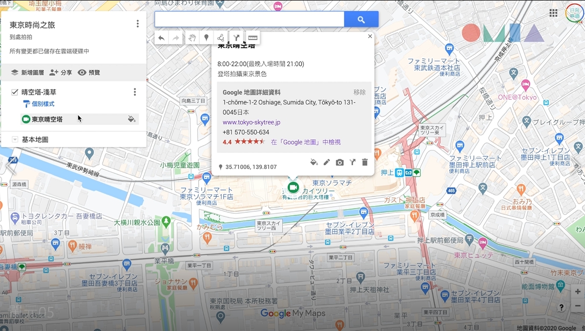Open the map title options menu
Screen dimensions: 585x331
(x=138, y=24)
